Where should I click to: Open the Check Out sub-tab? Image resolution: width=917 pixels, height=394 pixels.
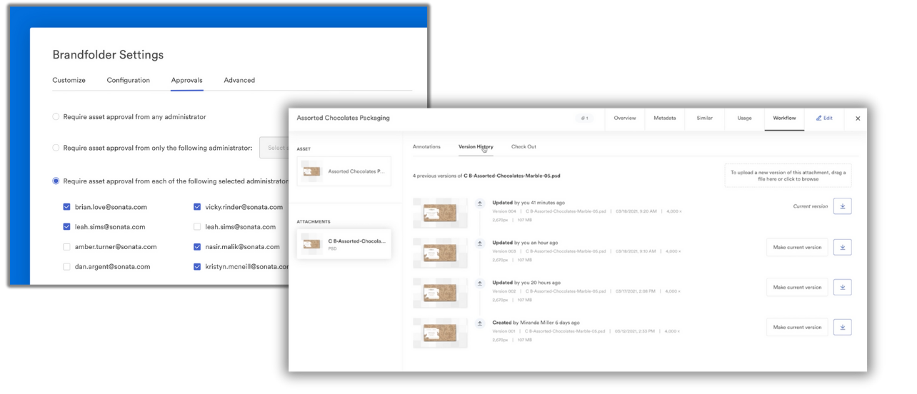(x=523, y=146)
